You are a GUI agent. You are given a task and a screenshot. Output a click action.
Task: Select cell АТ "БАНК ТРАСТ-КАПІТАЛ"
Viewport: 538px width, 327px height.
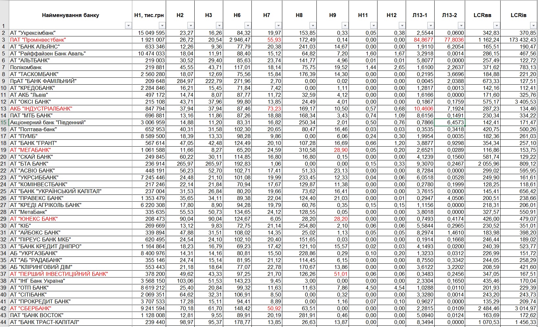71,322
